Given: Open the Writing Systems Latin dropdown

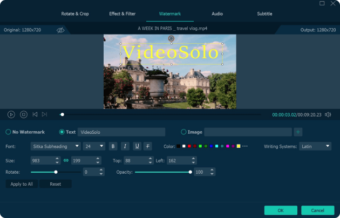Looking at the screenshot, I should 315,146.
